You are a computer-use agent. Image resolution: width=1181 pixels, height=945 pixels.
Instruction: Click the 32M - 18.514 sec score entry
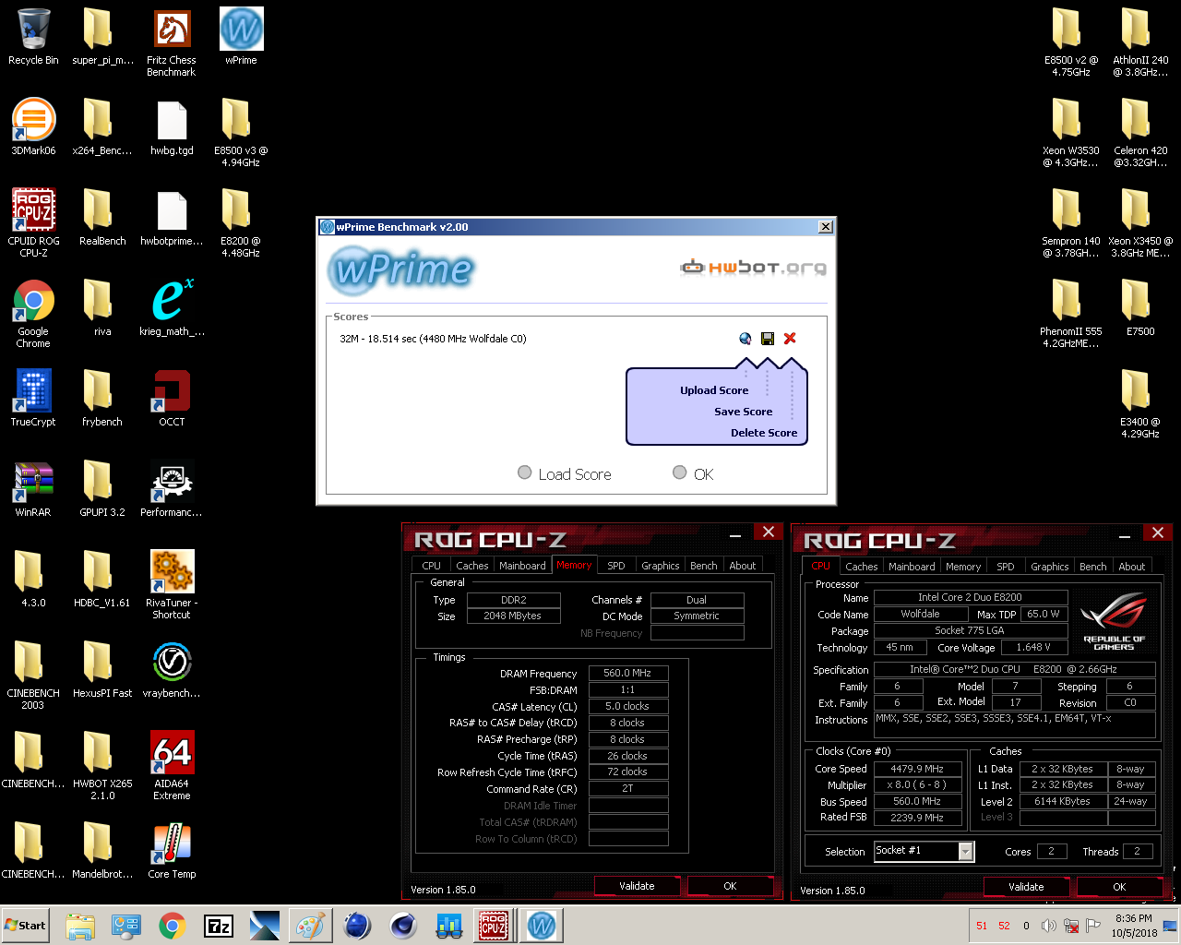point(433,339)
